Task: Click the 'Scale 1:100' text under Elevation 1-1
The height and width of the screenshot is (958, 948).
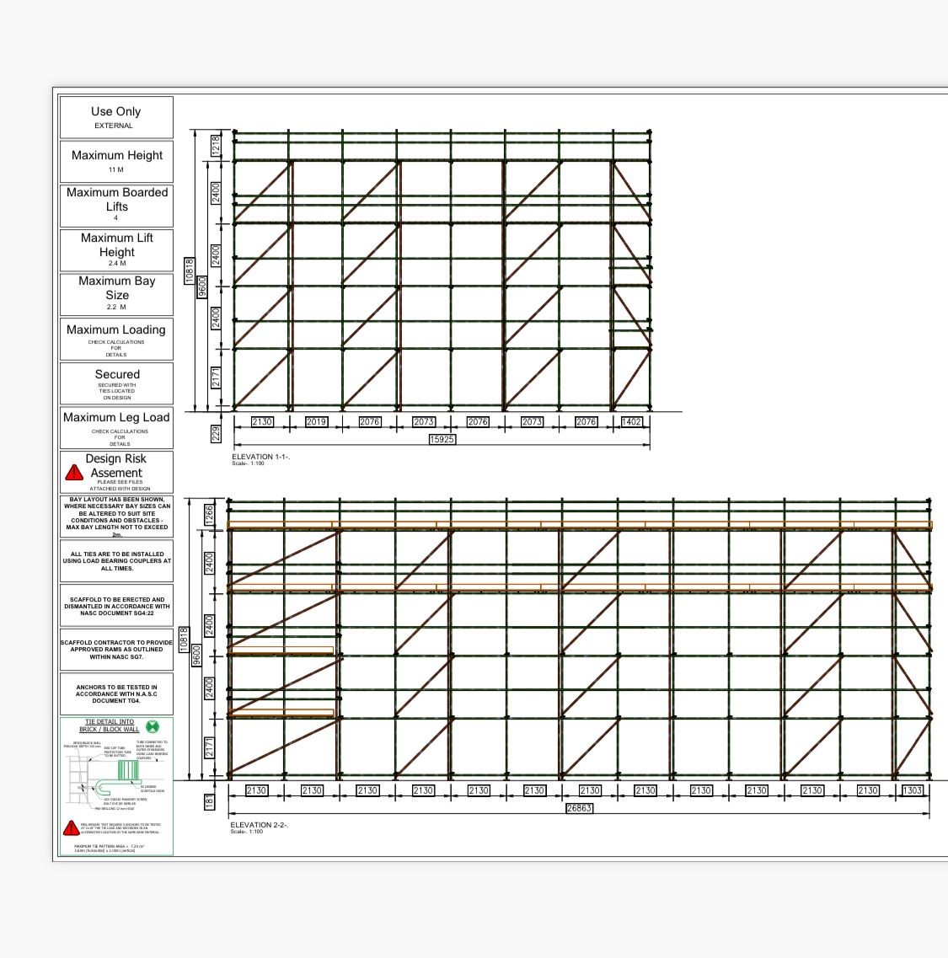Action: point(248,463)
